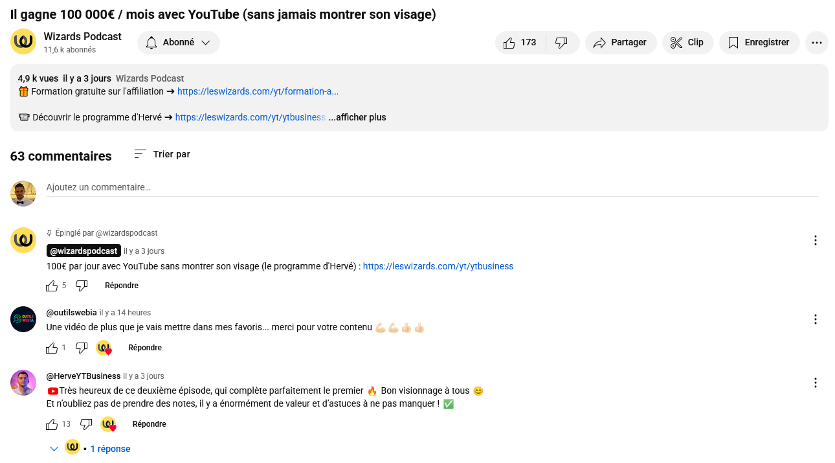The height and width of the screenshot is (463, 835).
Task: Open @HerveYTBusiness profile name
Action: [x=83, y=376]
